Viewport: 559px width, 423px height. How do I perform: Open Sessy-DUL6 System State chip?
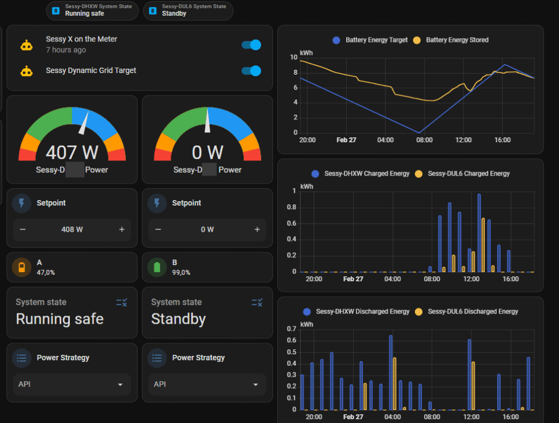188,10
